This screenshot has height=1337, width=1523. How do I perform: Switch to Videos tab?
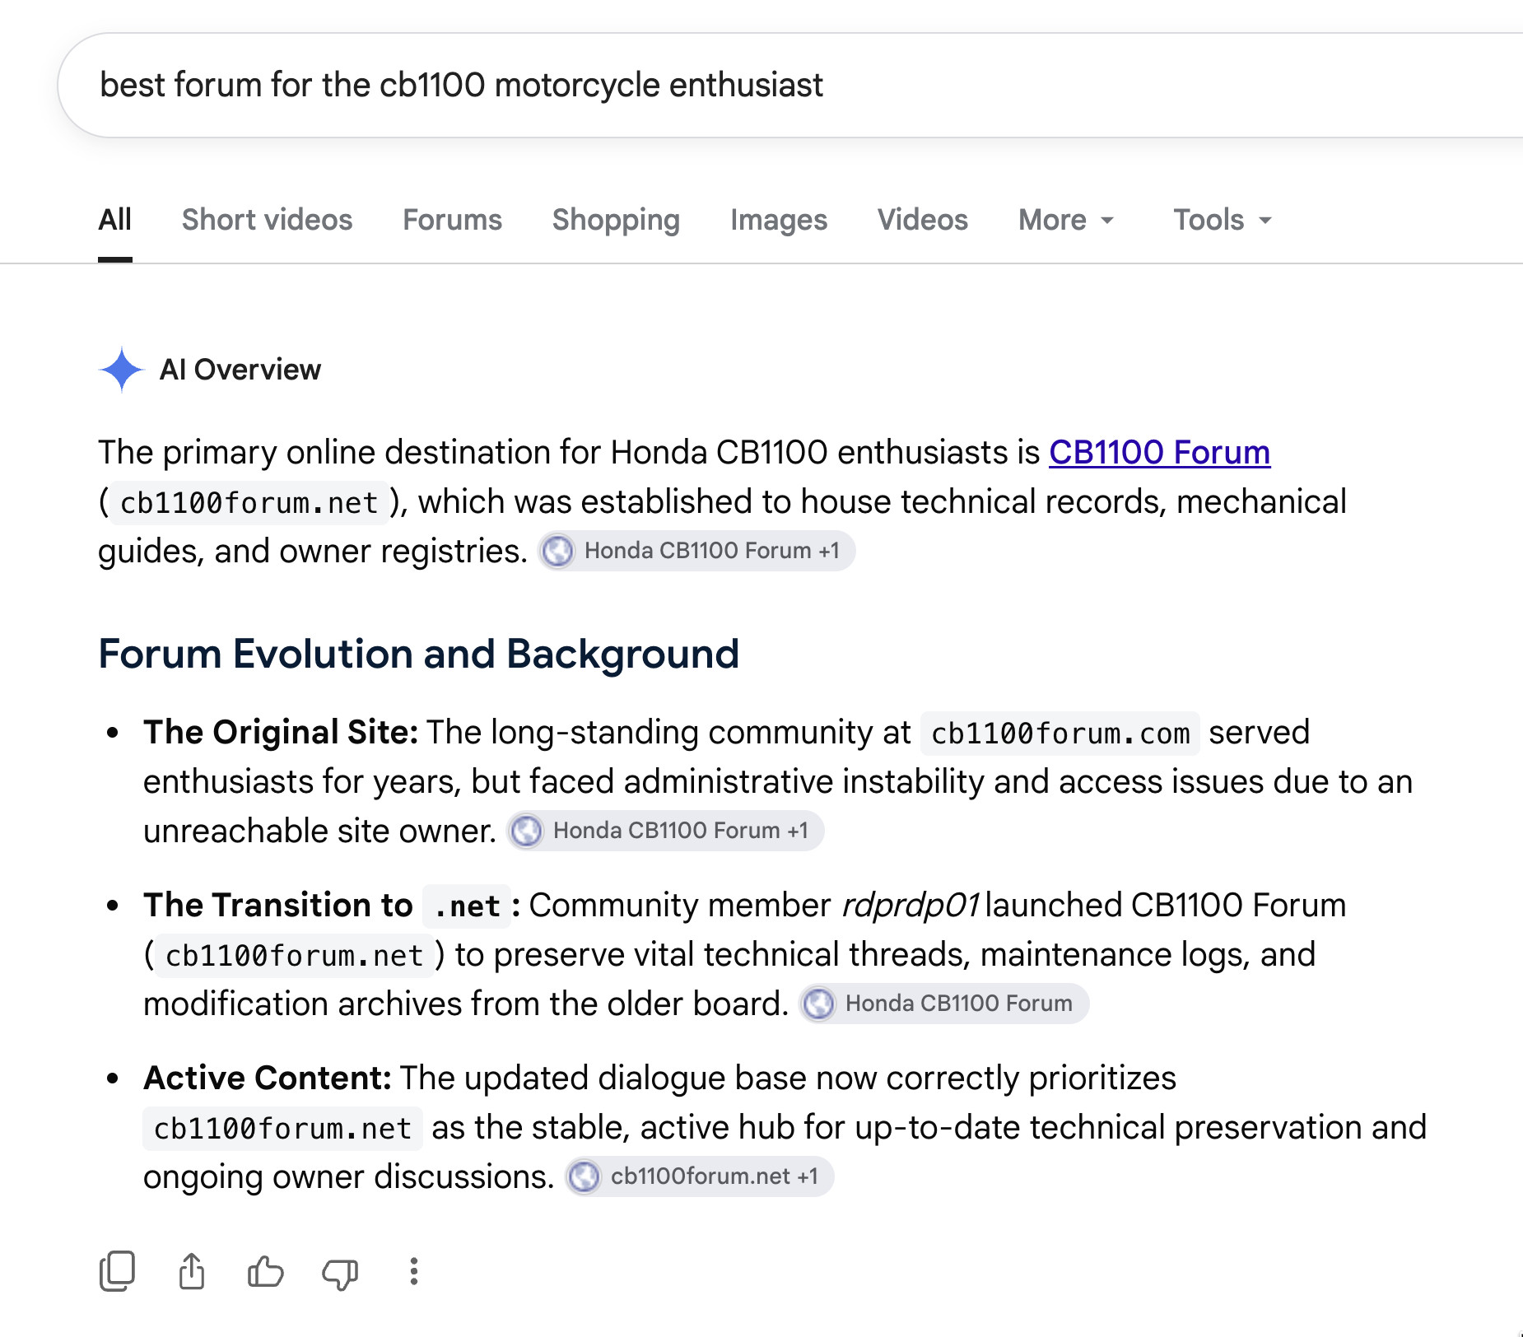(922, 220)
